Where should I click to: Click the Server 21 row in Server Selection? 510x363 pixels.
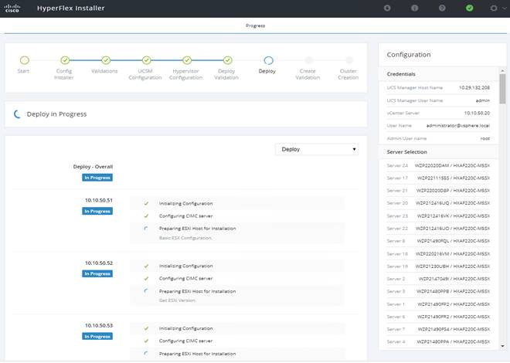438,191
